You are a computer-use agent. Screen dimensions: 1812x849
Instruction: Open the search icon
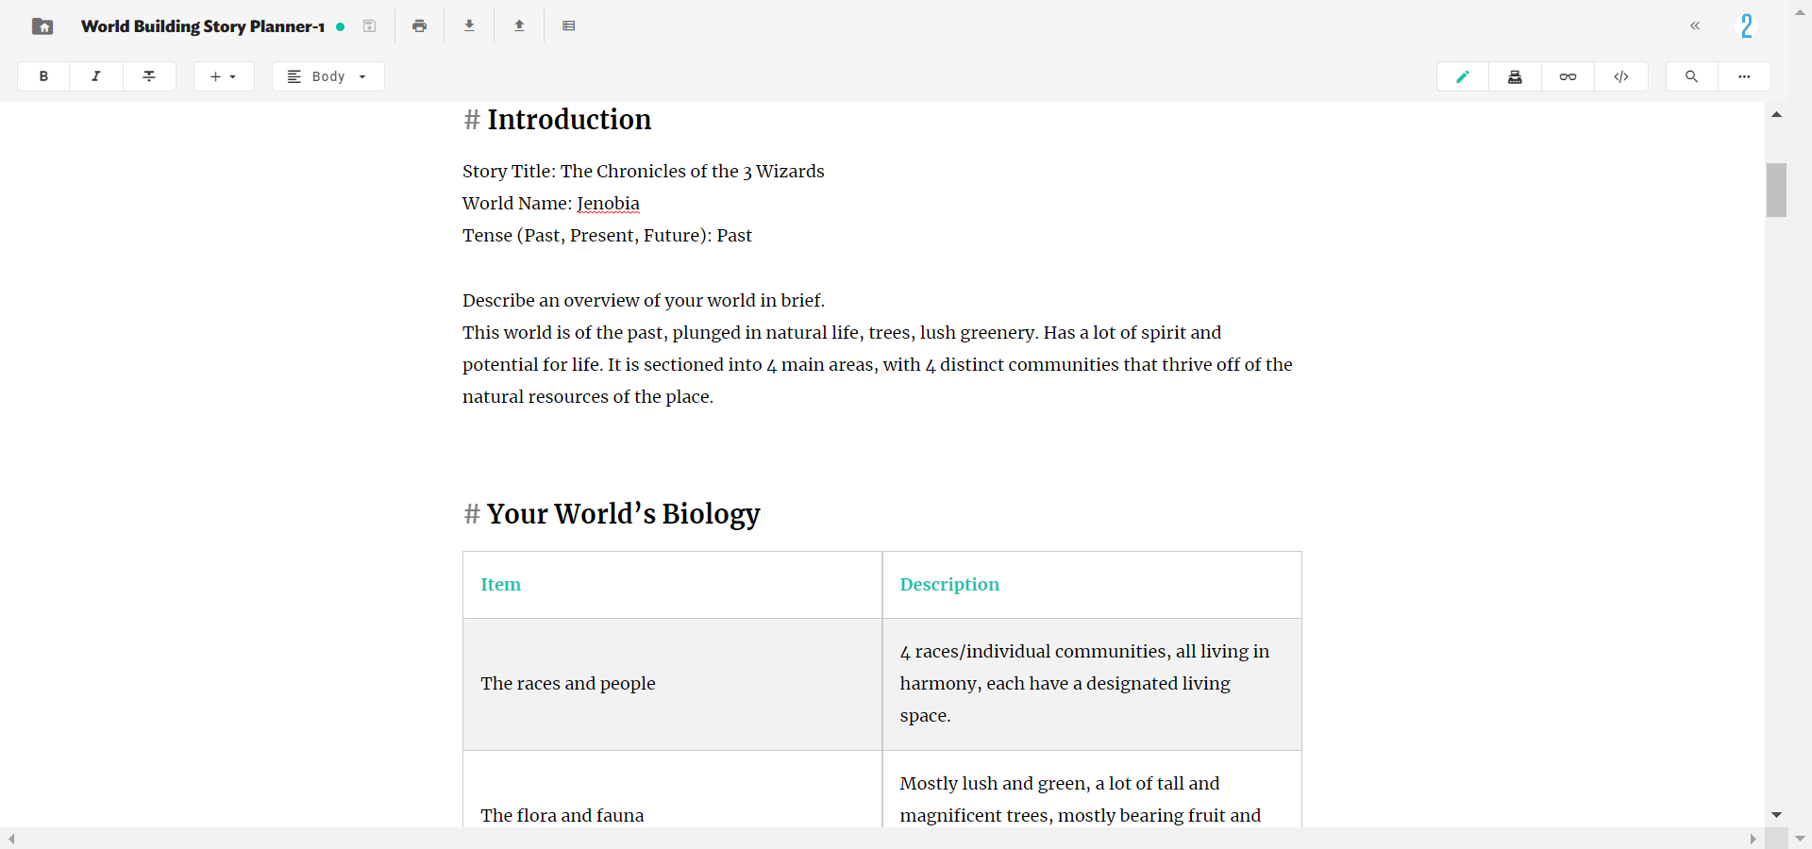(x=1691, y=76)
